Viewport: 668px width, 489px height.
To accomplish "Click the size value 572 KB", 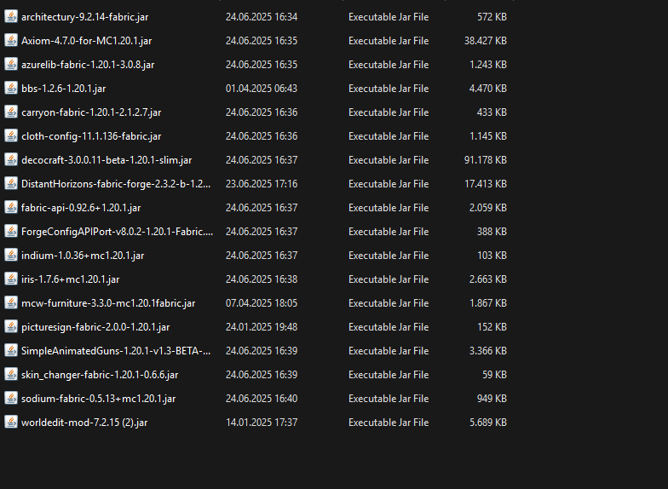I will click(492, 17).
